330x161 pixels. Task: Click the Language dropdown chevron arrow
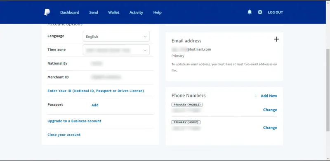click(x=145, y=37)
